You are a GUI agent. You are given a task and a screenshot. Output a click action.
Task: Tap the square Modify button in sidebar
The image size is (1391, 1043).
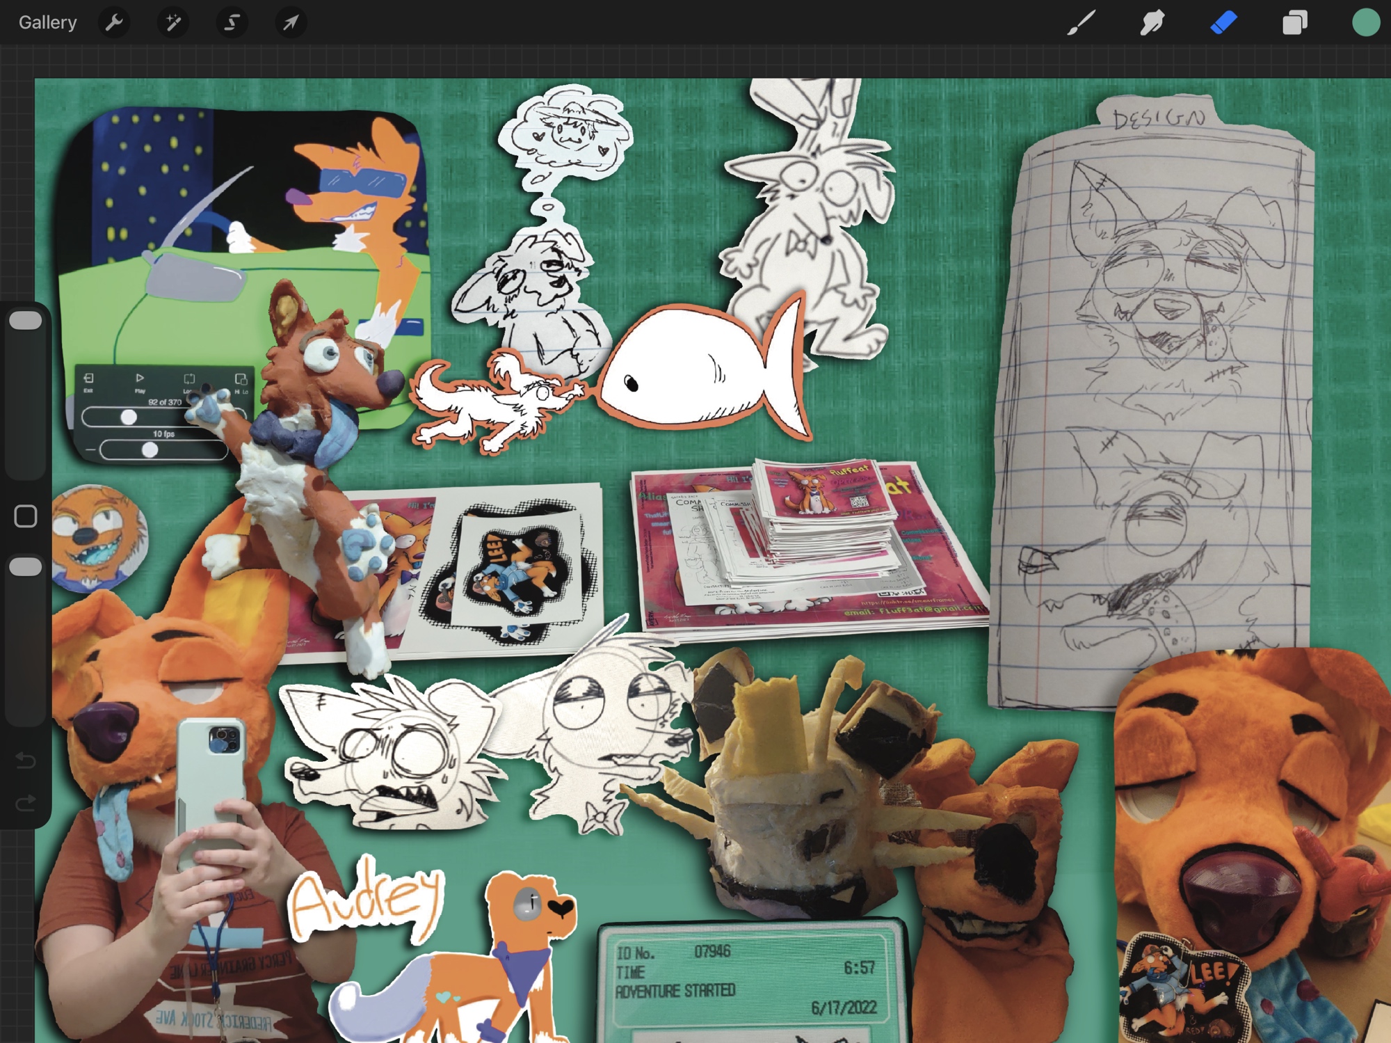26,516
